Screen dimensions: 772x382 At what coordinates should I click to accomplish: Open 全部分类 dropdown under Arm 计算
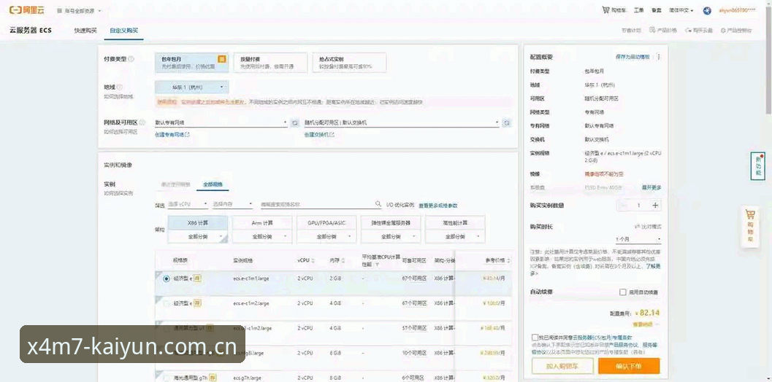262,236
